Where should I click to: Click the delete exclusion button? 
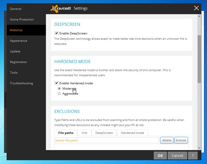click(x=167, y=140)
